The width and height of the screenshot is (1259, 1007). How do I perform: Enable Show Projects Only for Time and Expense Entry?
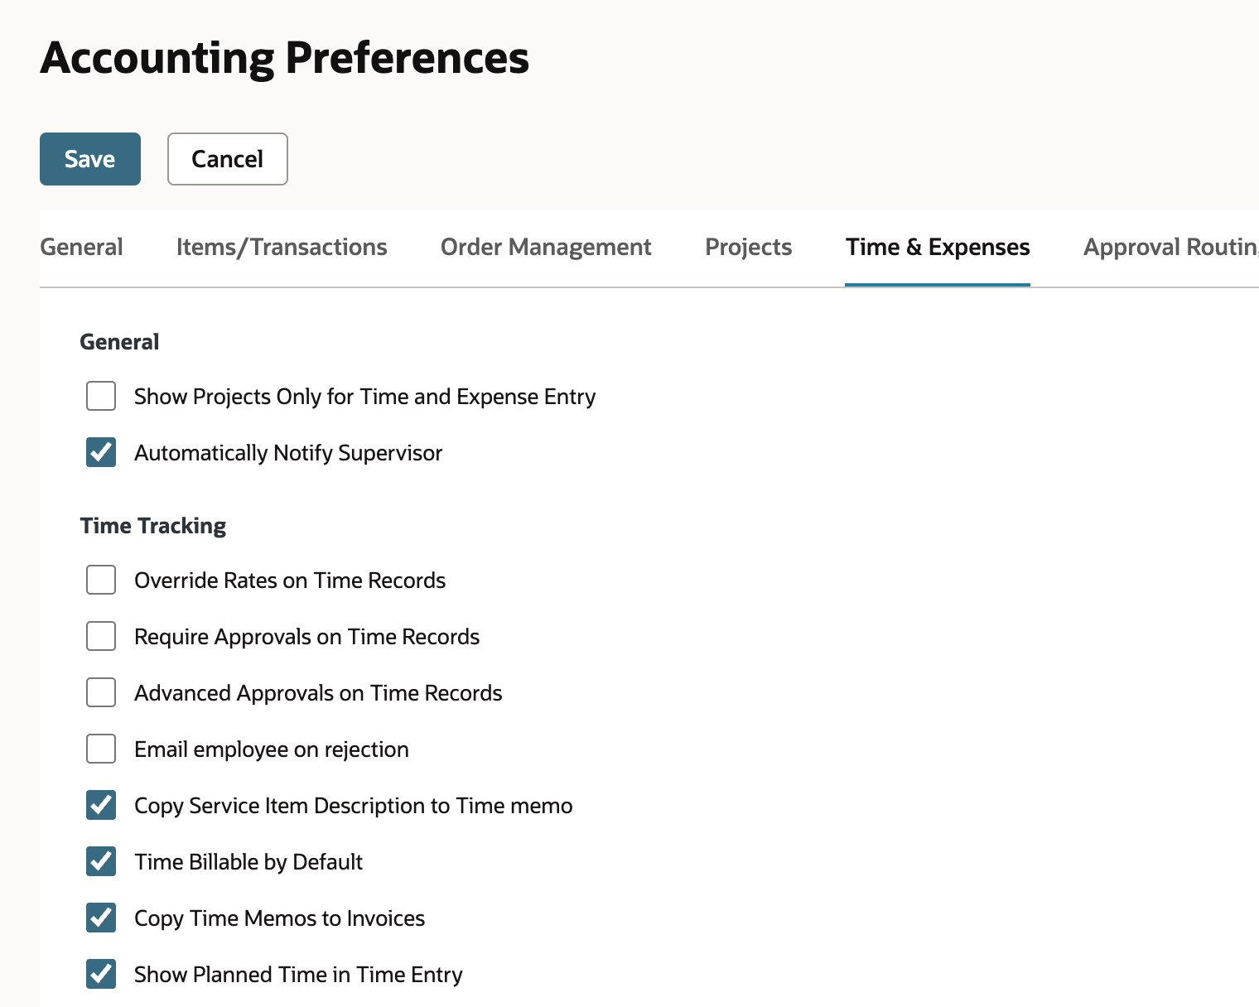[101, 396]
